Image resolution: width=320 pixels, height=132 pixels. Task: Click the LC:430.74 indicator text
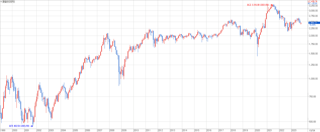(313, 1)
